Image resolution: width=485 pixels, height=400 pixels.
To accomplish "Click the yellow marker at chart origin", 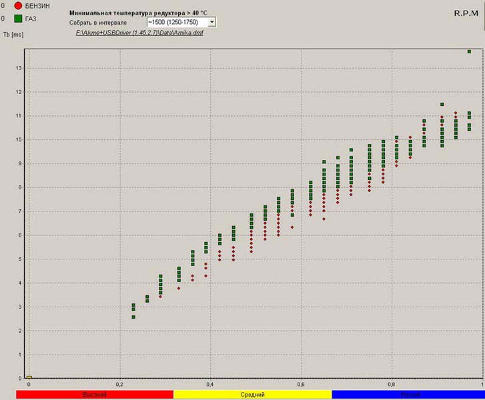I will pos(28,377).
